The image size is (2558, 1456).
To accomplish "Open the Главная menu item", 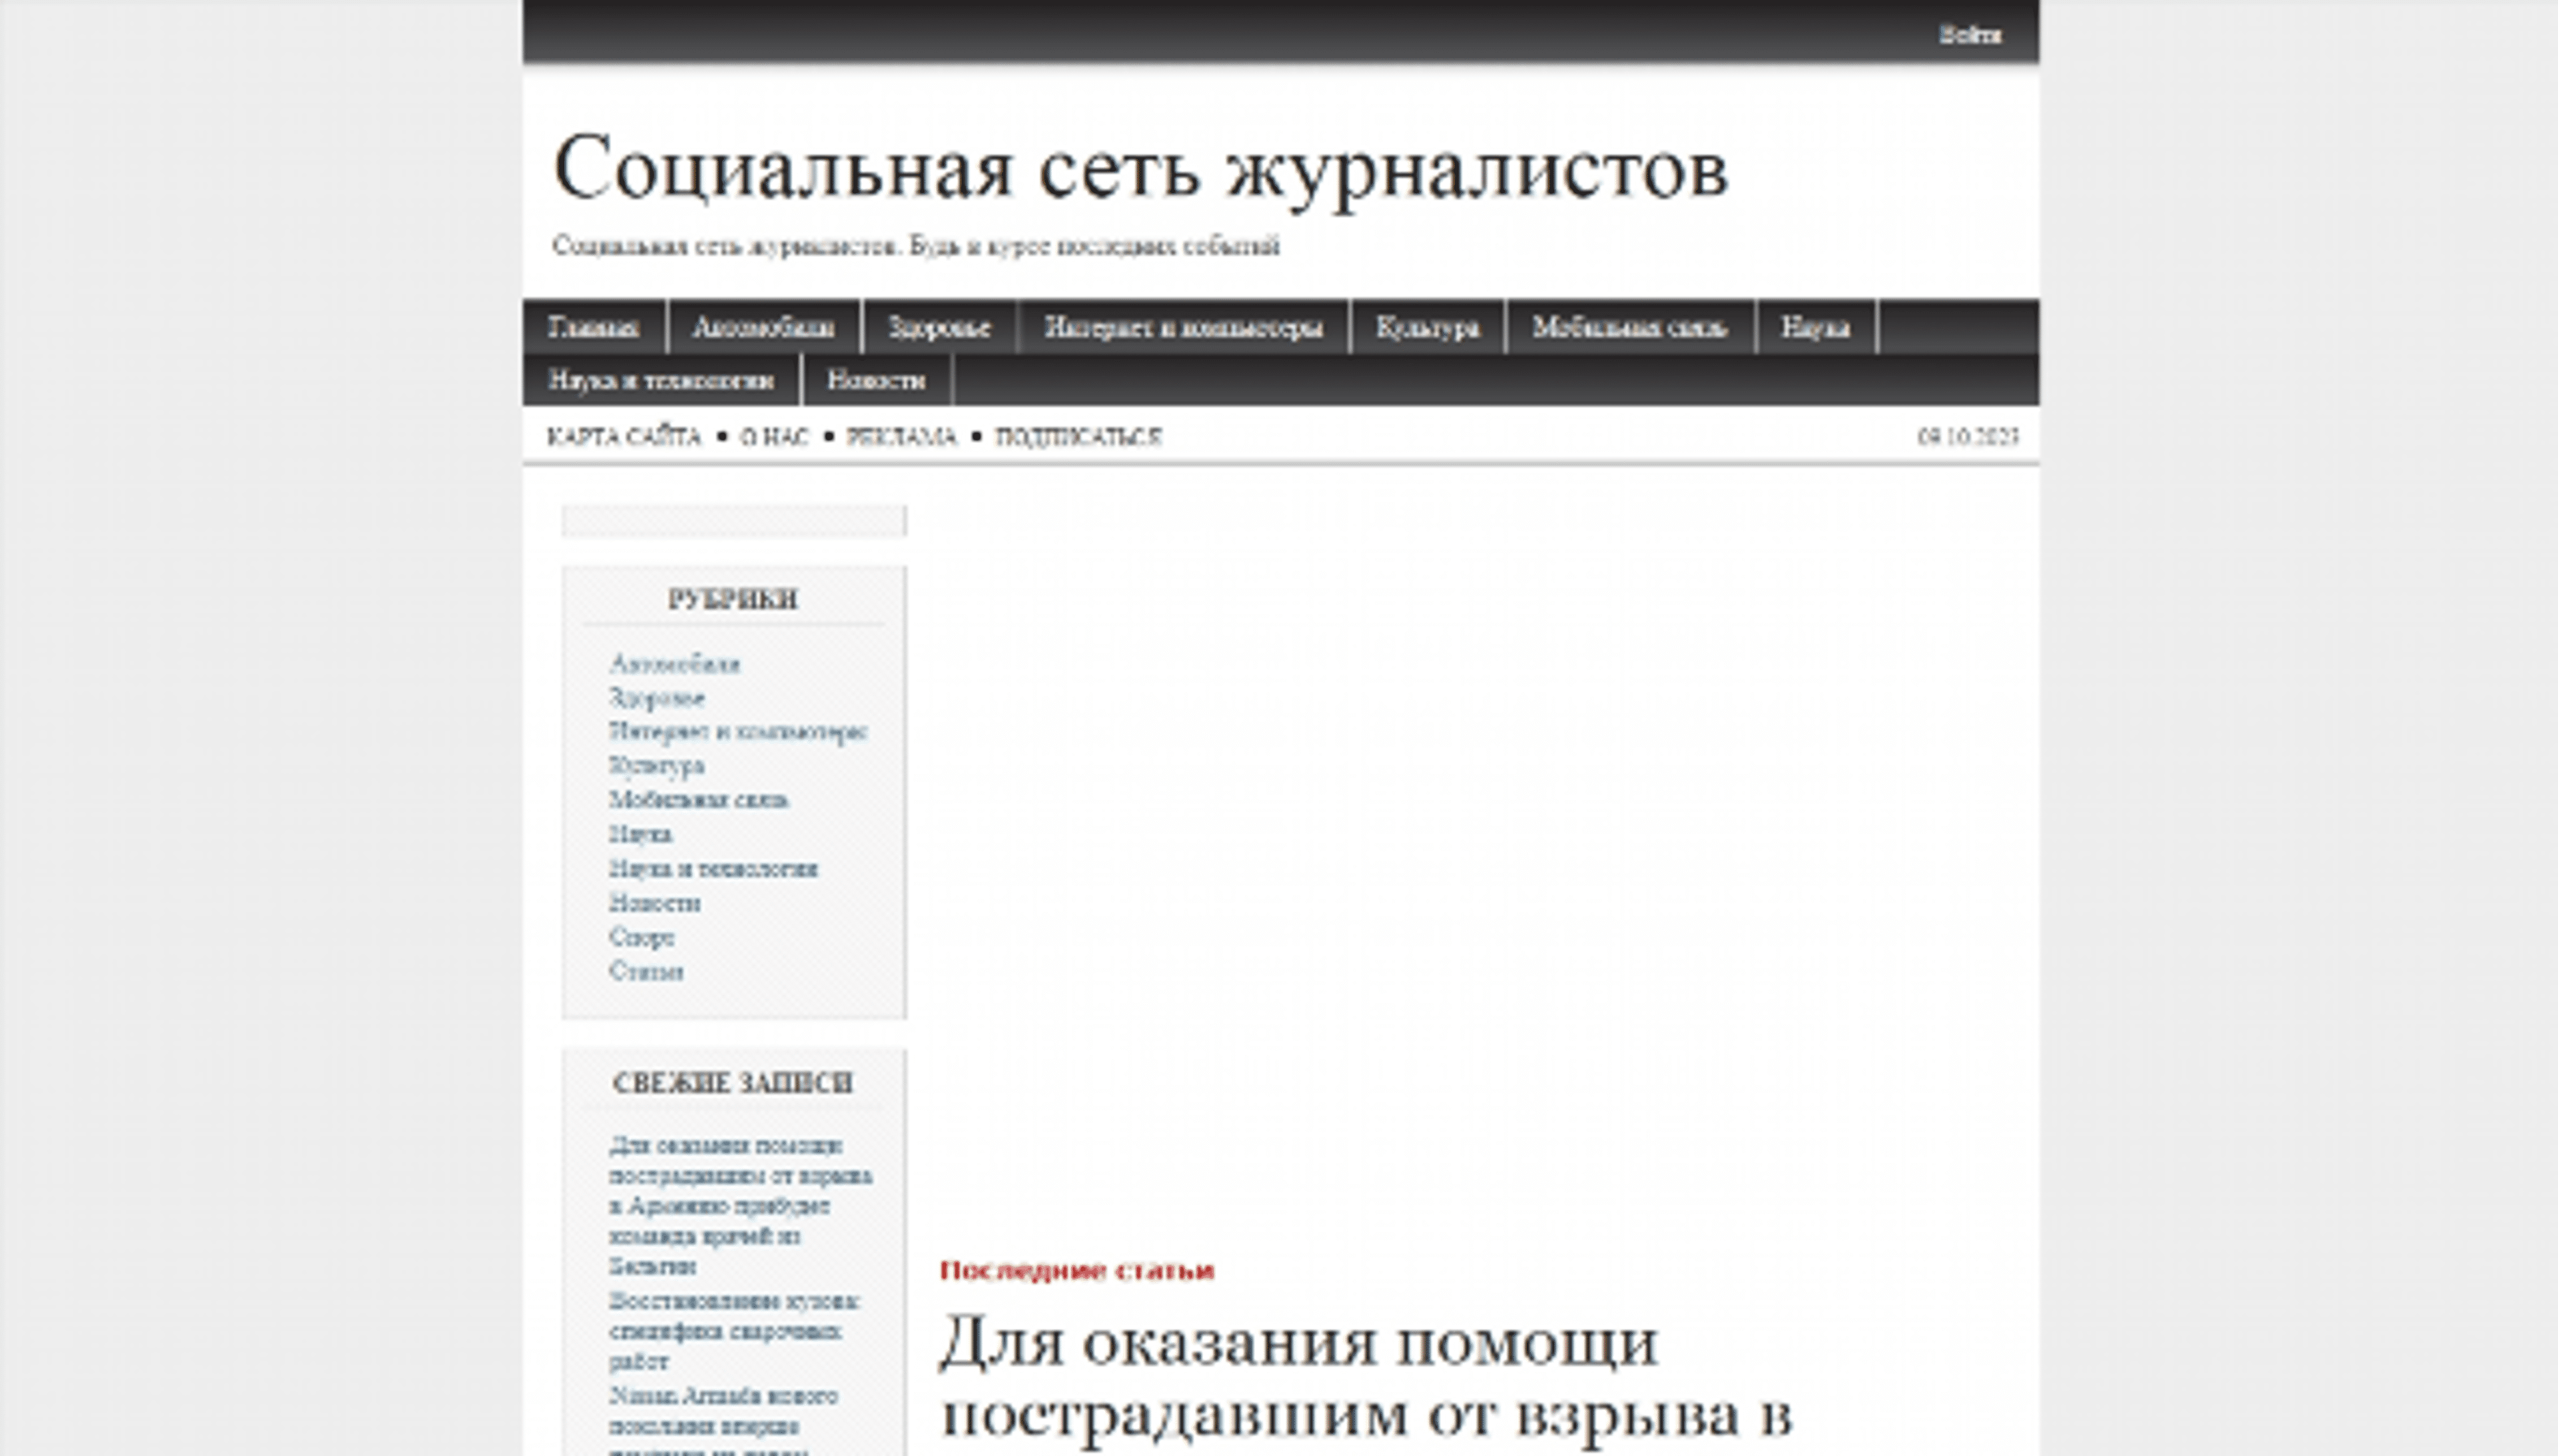I will click(594, 327).
